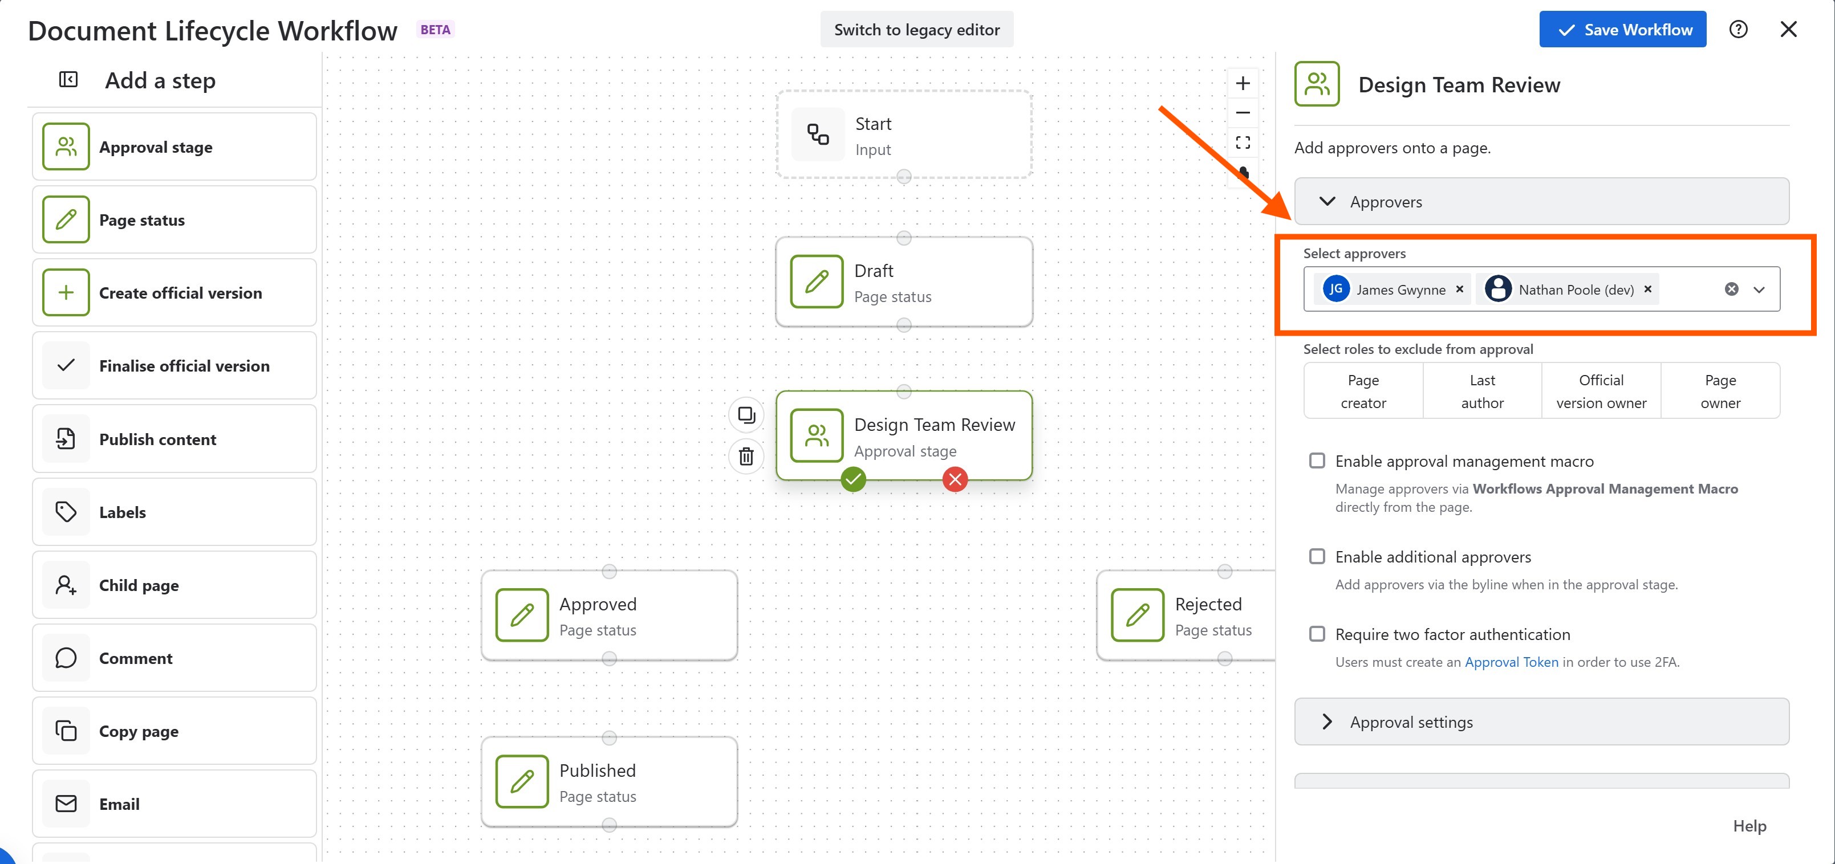
Task: Fit workflow canvas to view
Action: [x=1243, y=142]
